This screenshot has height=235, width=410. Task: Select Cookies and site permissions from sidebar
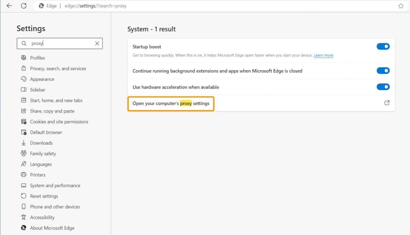(59, 121)
